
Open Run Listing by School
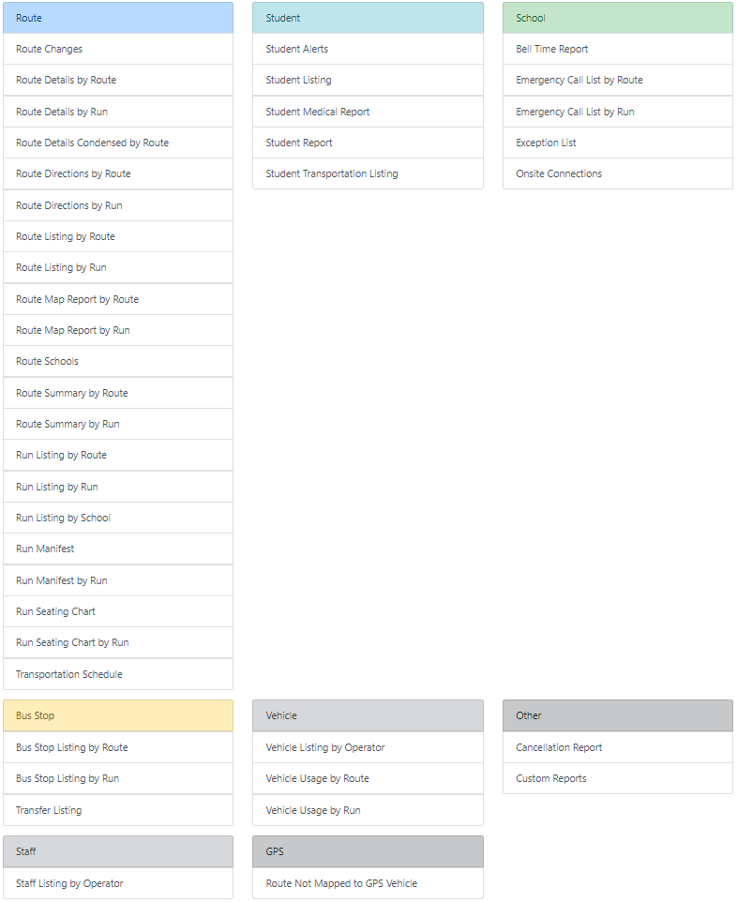coord(63,518)
